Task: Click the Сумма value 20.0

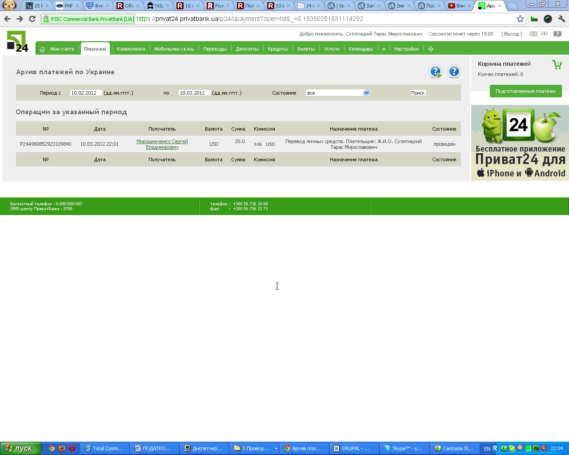Action: coord(240,141)
